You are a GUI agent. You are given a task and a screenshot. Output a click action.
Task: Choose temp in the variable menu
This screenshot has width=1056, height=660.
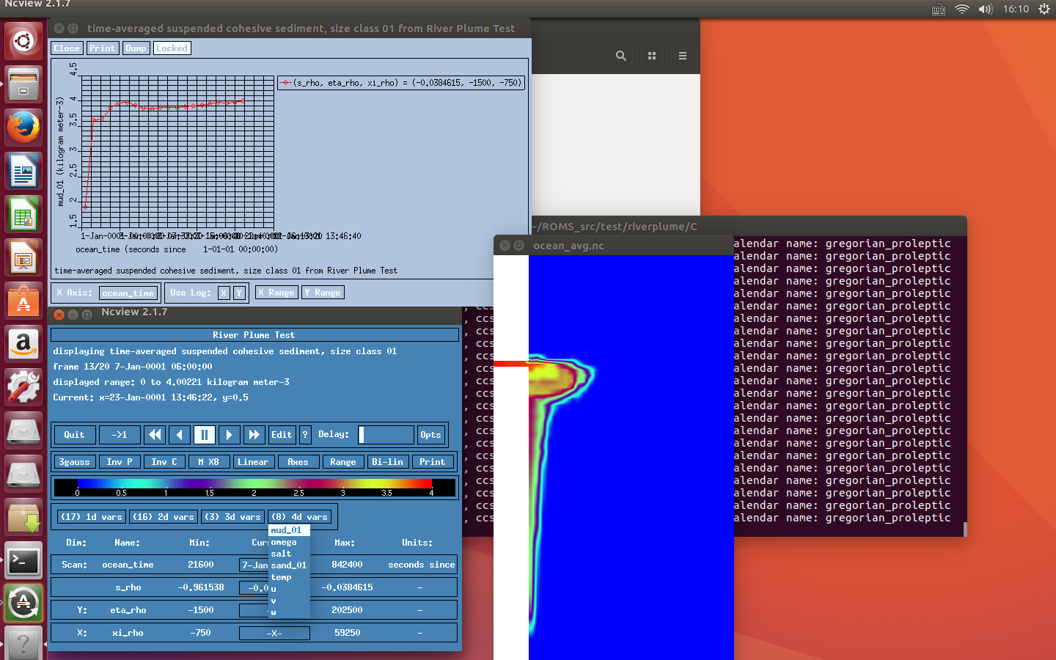tap(281, 577)
